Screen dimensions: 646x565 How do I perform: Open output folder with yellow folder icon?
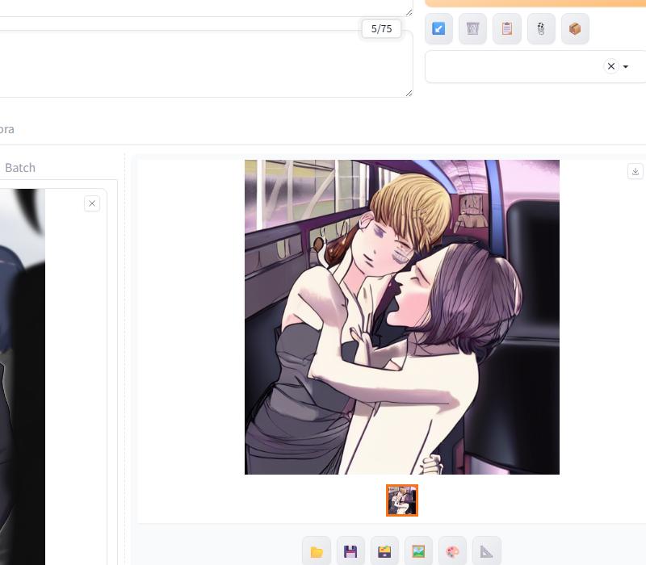(x=317, y=551)
